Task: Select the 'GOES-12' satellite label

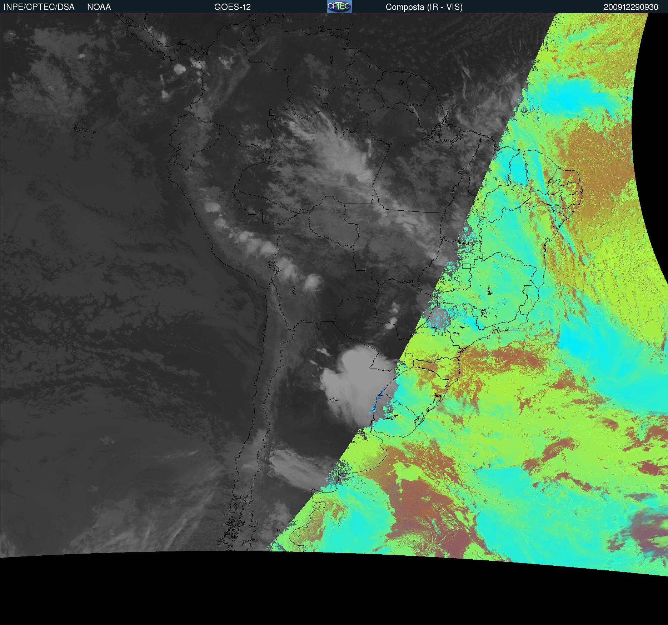Action: 233,7
